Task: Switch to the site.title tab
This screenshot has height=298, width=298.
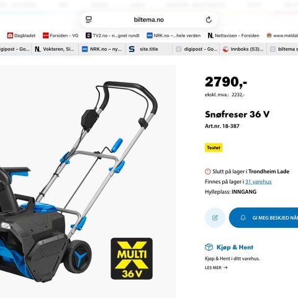Action: click(148, 49)
